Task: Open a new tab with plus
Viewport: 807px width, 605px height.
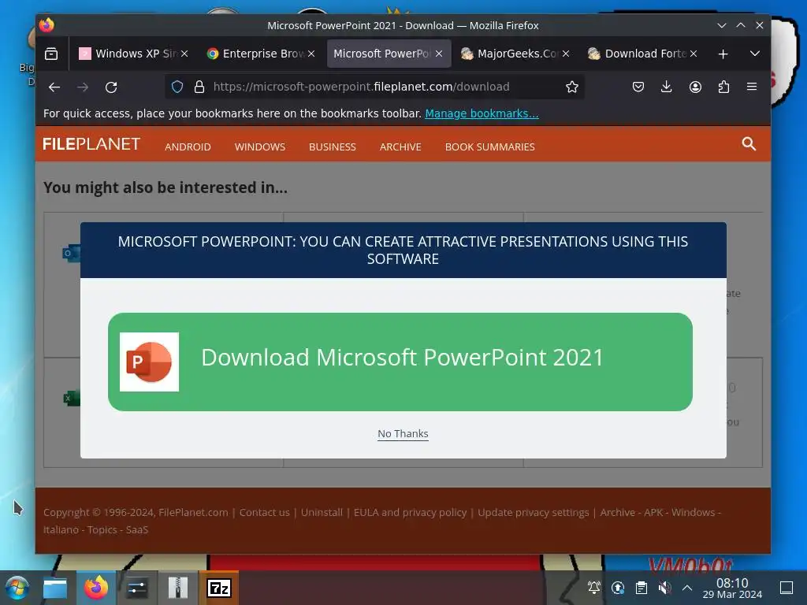Action: click(723, 54)
